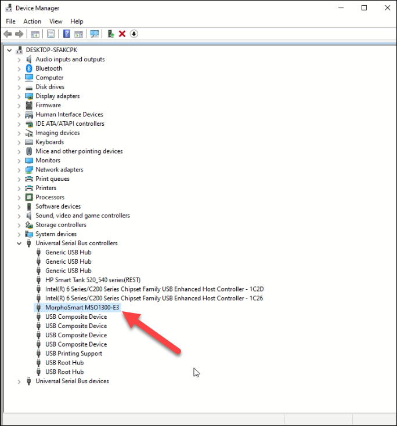Click the Imaging devices icon

(x=29, y=133)
